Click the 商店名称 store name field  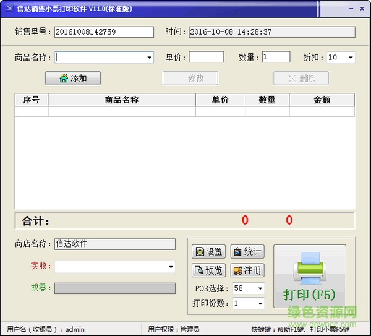click(114, 244)
